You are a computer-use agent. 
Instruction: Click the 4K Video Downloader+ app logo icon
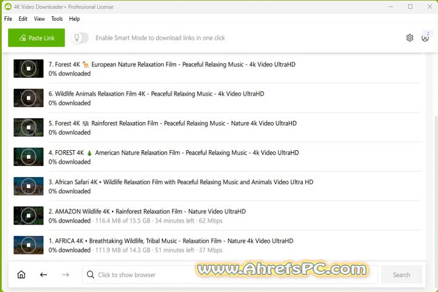coord(8,7)
